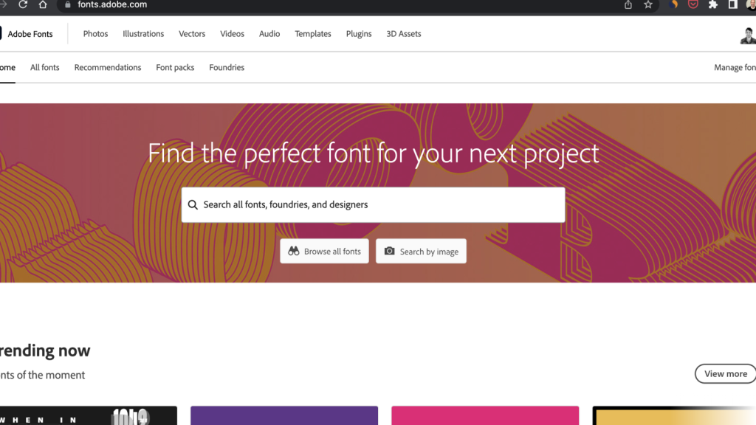This screenshot has width=756, height=425.
Task: Click the font search input field
Action: point(373,204)
